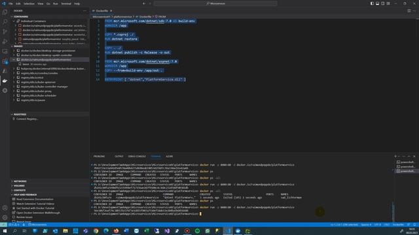Open Watch Extension Tutorial Videos link

coord(35,204)
